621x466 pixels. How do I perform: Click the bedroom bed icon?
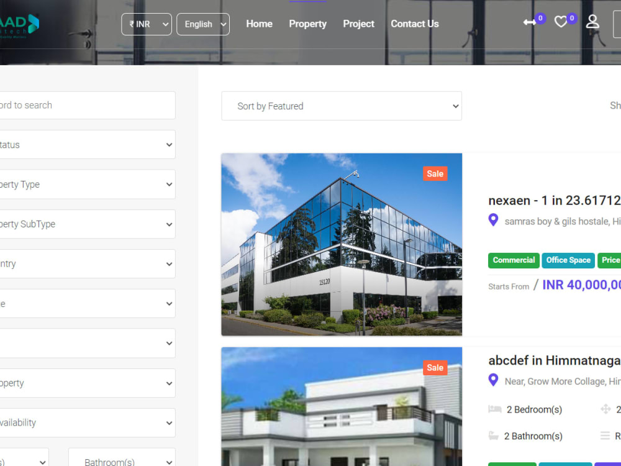coord(495,409)
